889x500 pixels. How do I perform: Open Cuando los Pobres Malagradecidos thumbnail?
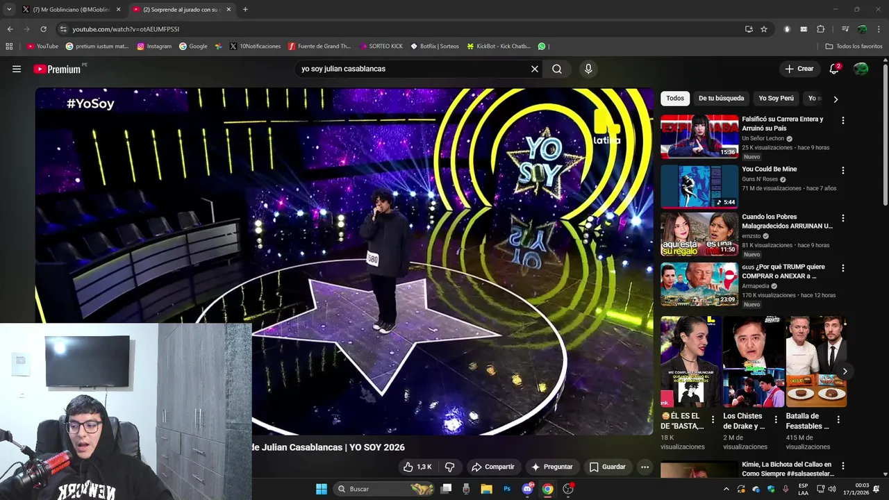point(699,234)
